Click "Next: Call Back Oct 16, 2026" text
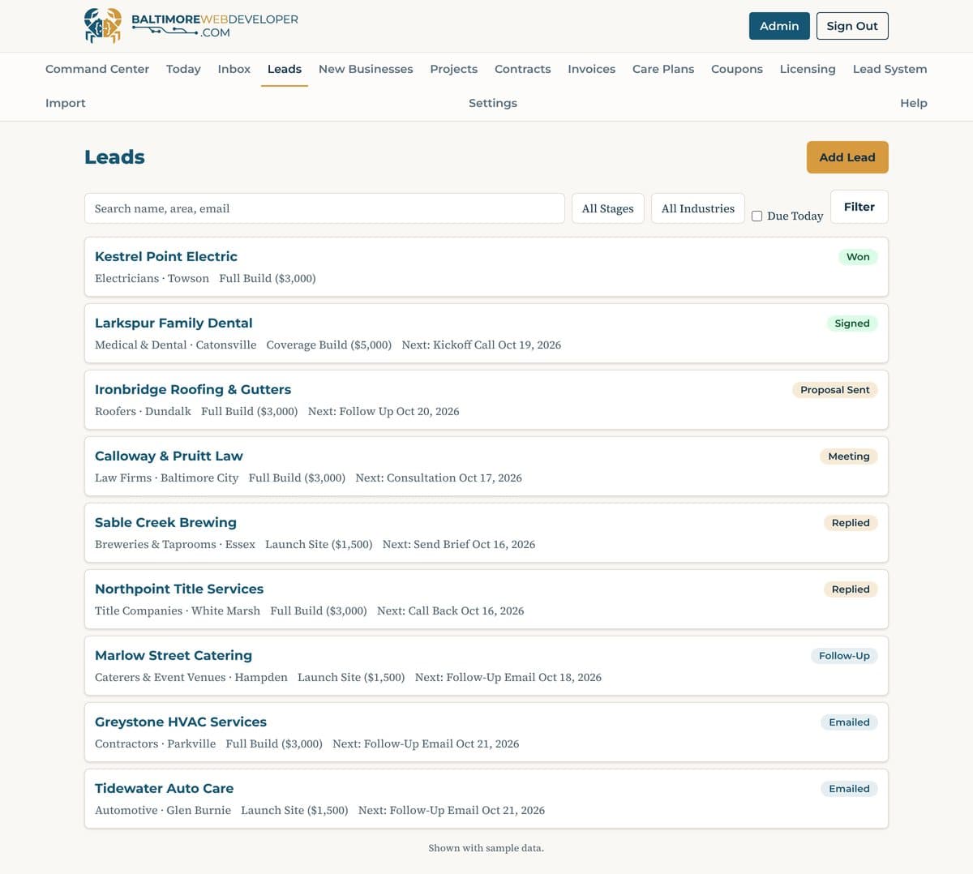Image resolution: width=973 pixels, height=874 pixels. (x=451, y=611)
